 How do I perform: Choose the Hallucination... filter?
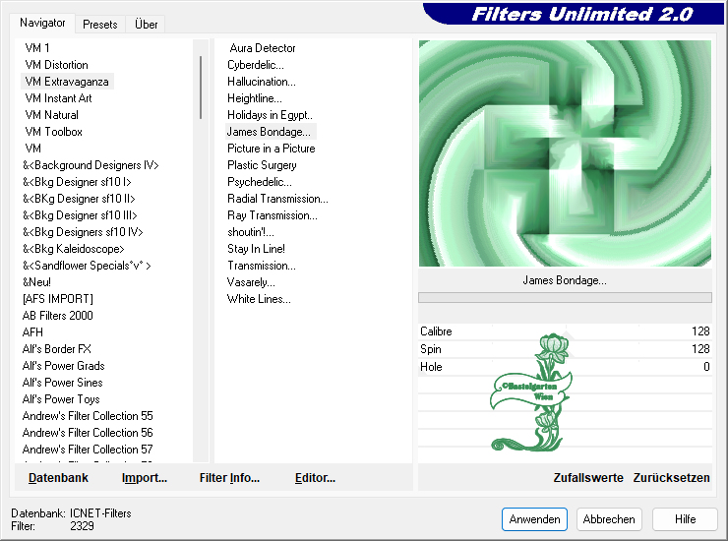point(262,82)
